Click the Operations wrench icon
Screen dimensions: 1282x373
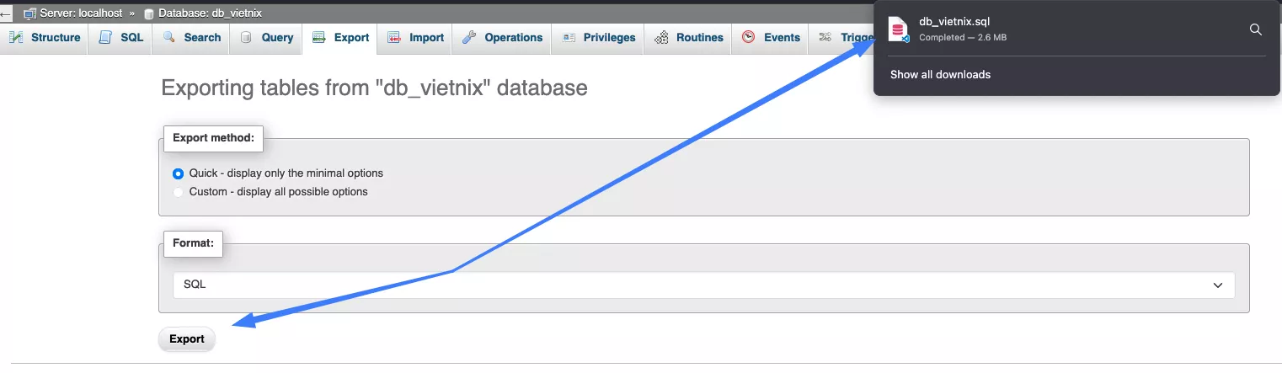coord(469,38)
